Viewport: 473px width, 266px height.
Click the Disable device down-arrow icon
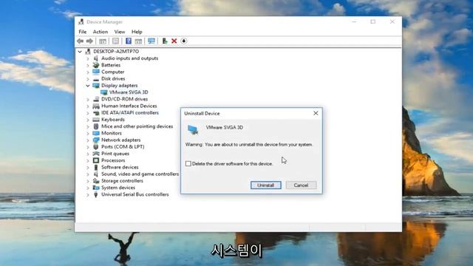click(x=184, y=41)
